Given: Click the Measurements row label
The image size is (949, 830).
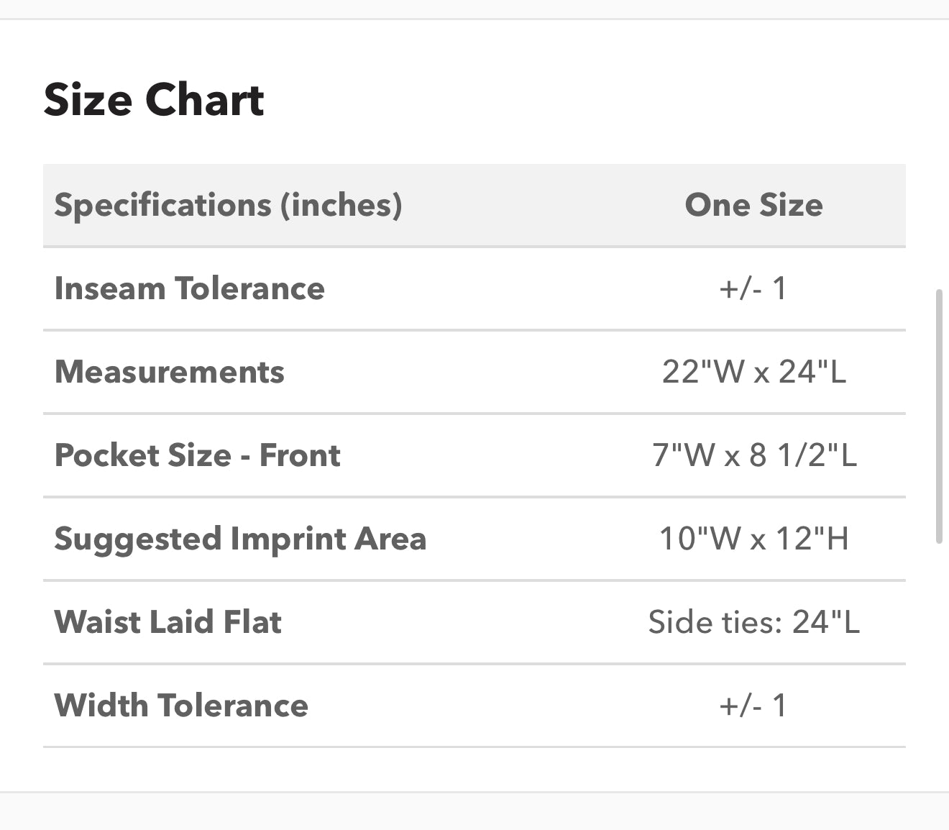Looking at the screenshot, I should coord(170,373).
